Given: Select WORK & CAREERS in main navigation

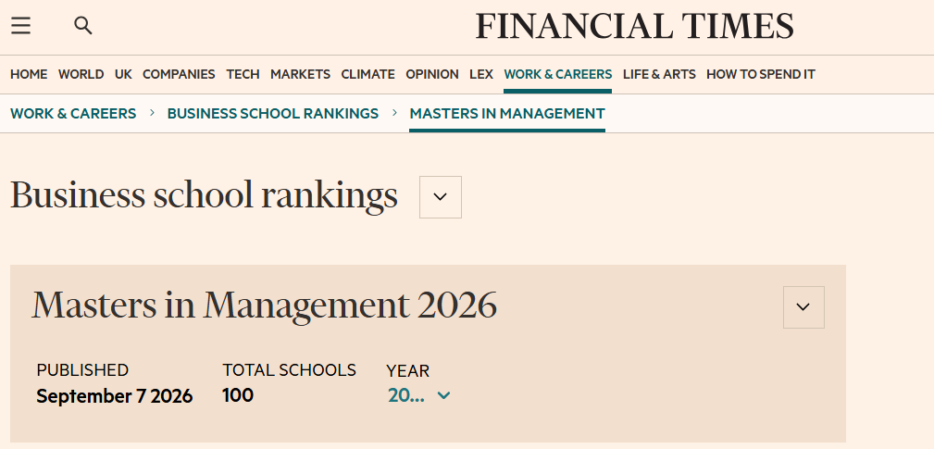Looking at the screenshot, I should point(557,74).
